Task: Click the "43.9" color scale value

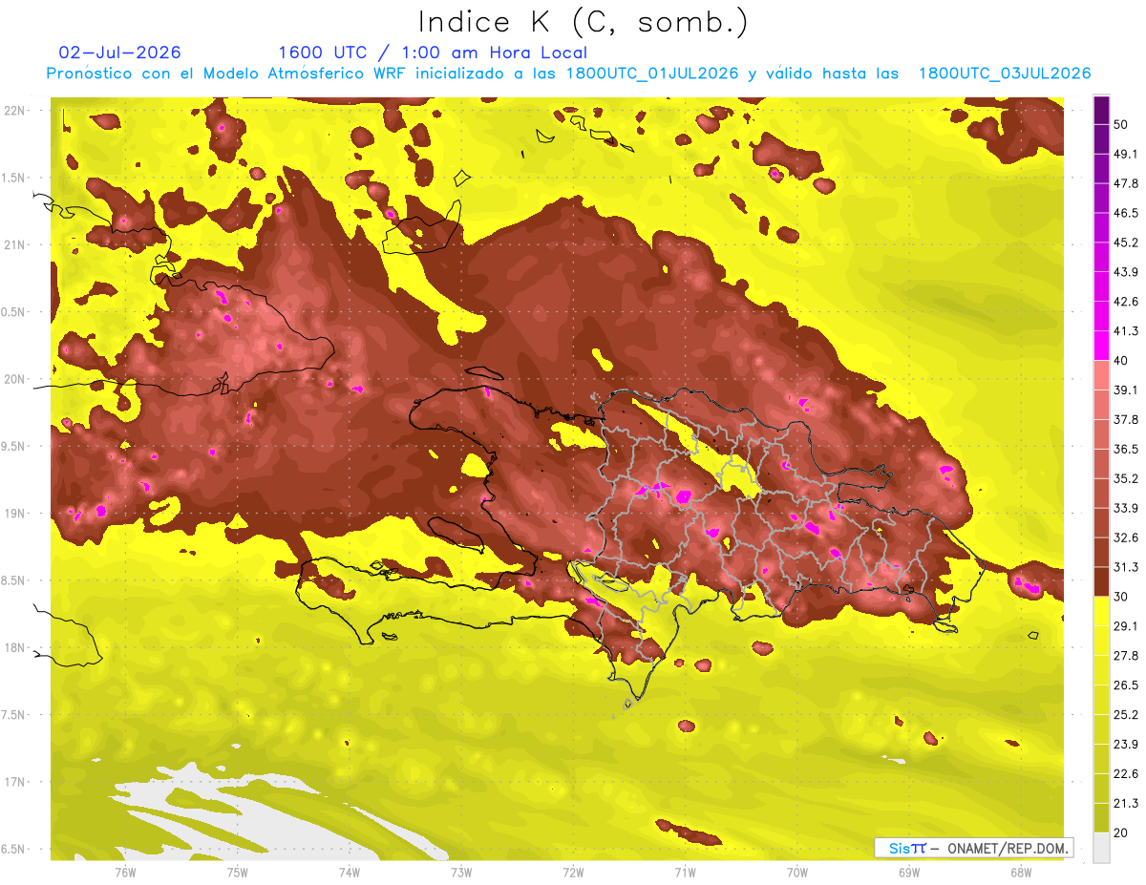Action: (x=1126, y=272)
